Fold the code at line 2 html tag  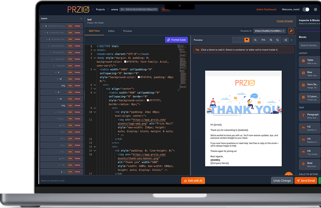[x=95, y=50]
